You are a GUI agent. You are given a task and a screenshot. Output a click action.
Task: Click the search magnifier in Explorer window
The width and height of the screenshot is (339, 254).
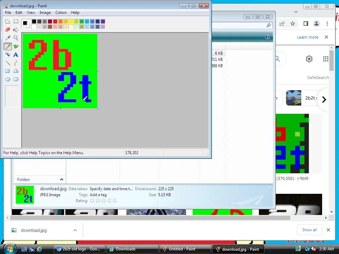pos(268,25)
